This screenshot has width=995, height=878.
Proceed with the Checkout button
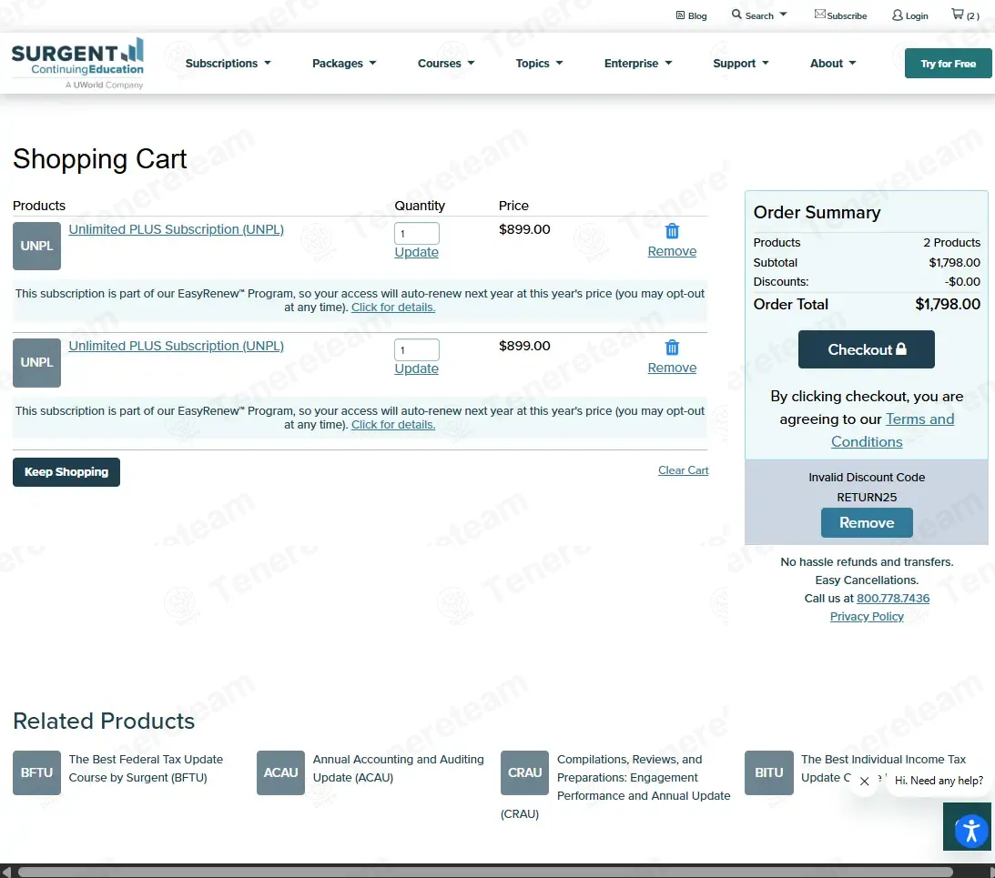pos(866,349)
